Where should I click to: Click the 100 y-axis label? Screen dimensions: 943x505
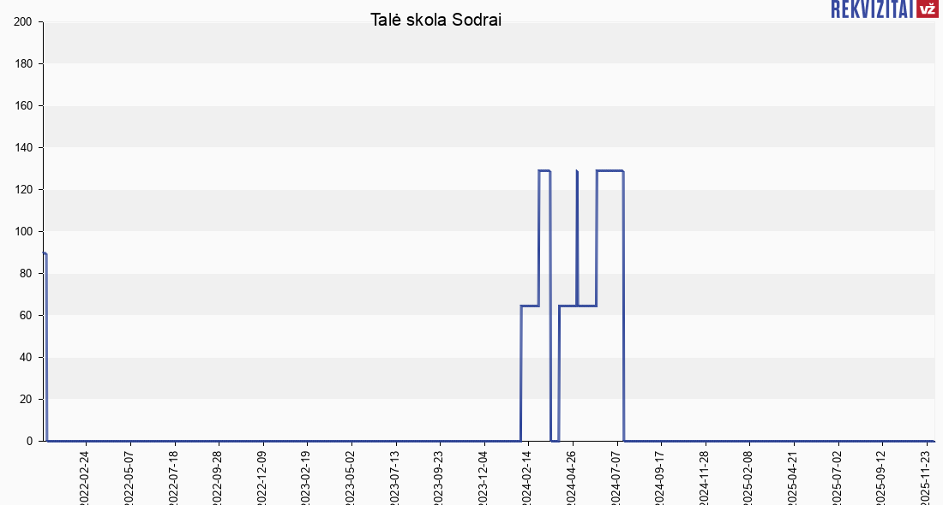[x=24, y=232]
